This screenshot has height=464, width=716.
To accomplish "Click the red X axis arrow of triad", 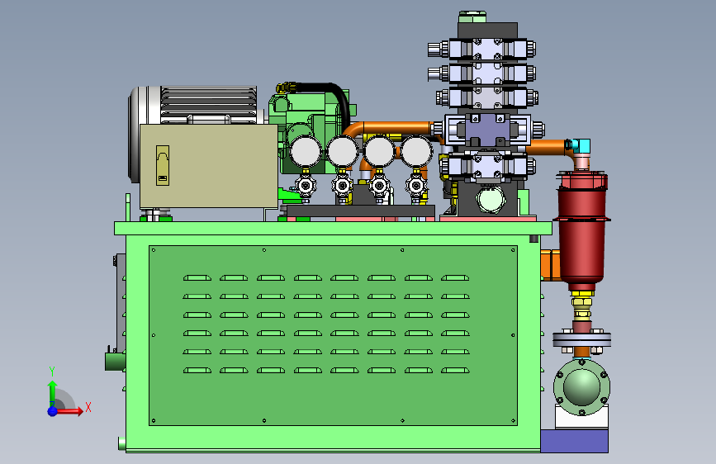I will [69, 411].
